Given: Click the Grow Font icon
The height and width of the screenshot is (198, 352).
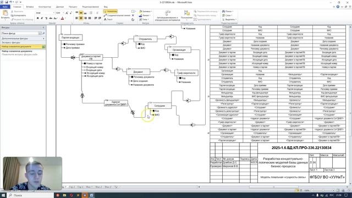Looking at the screenshot, I should coord(67,13).
